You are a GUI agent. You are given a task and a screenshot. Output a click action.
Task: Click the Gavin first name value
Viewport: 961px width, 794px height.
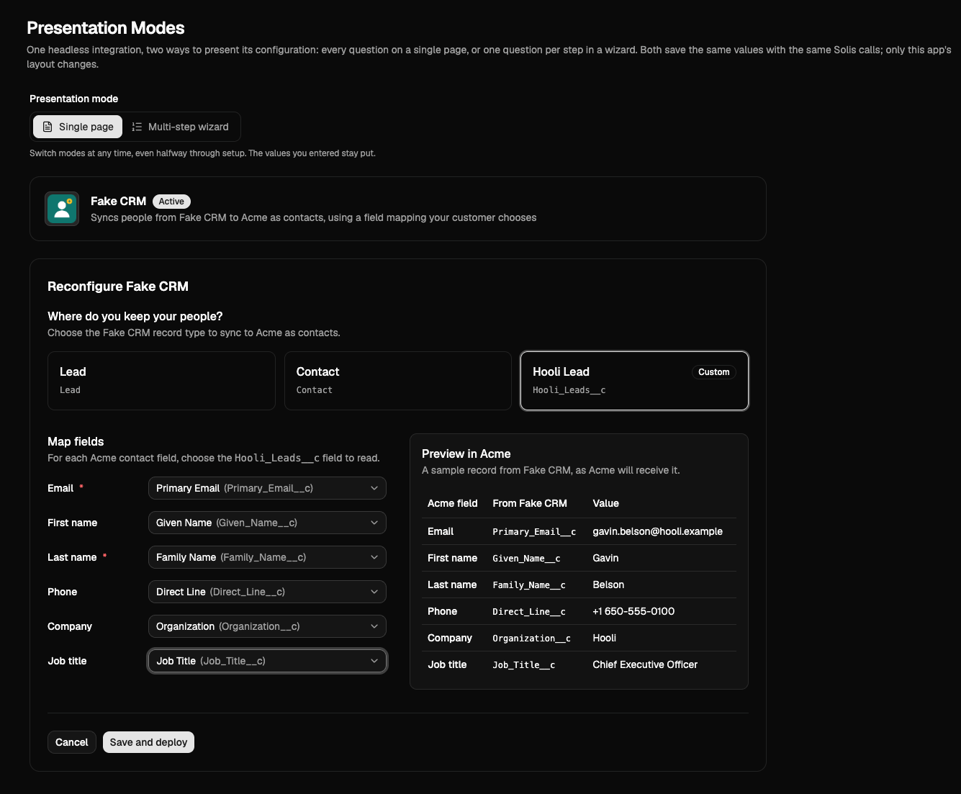(x=605, y=558)
